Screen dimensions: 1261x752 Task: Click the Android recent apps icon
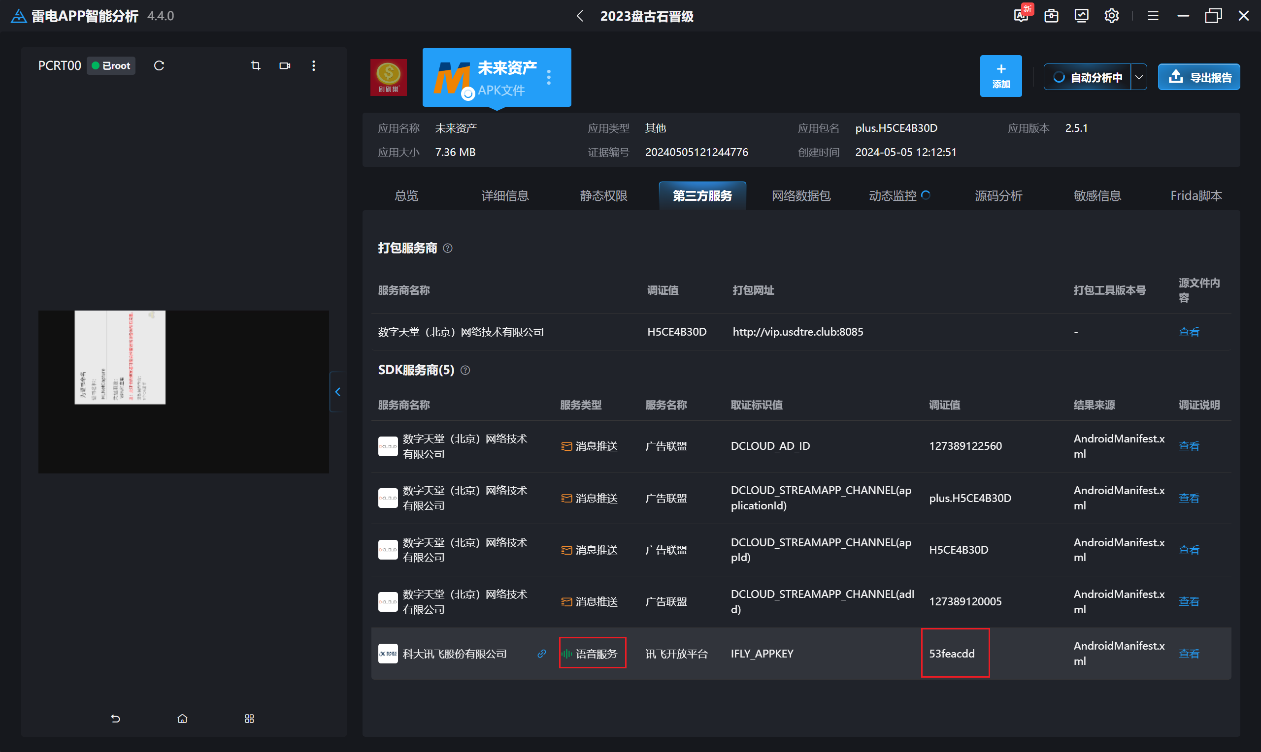pyautogui.click(x=249, y=719)
